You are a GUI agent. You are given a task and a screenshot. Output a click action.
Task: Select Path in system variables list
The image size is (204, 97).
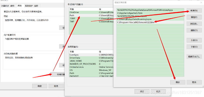click(92, 73)
